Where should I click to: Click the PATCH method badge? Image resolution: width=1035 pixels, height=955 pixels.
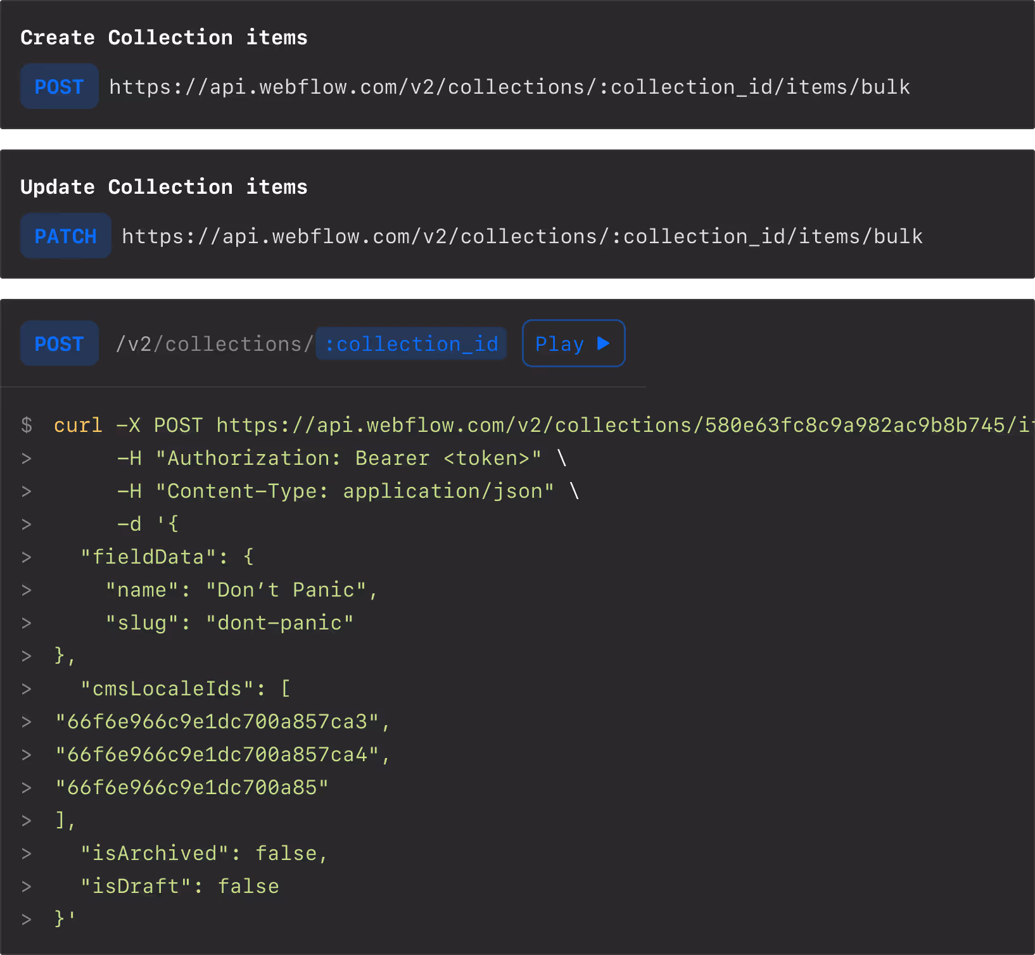66,236
